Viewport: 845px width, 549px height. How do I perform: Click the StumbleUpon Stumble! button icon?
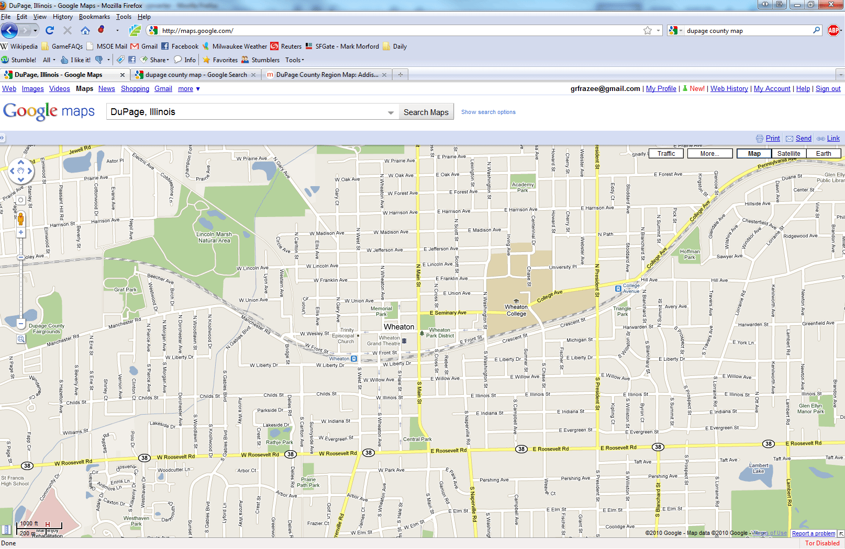[x=5, y=60]
